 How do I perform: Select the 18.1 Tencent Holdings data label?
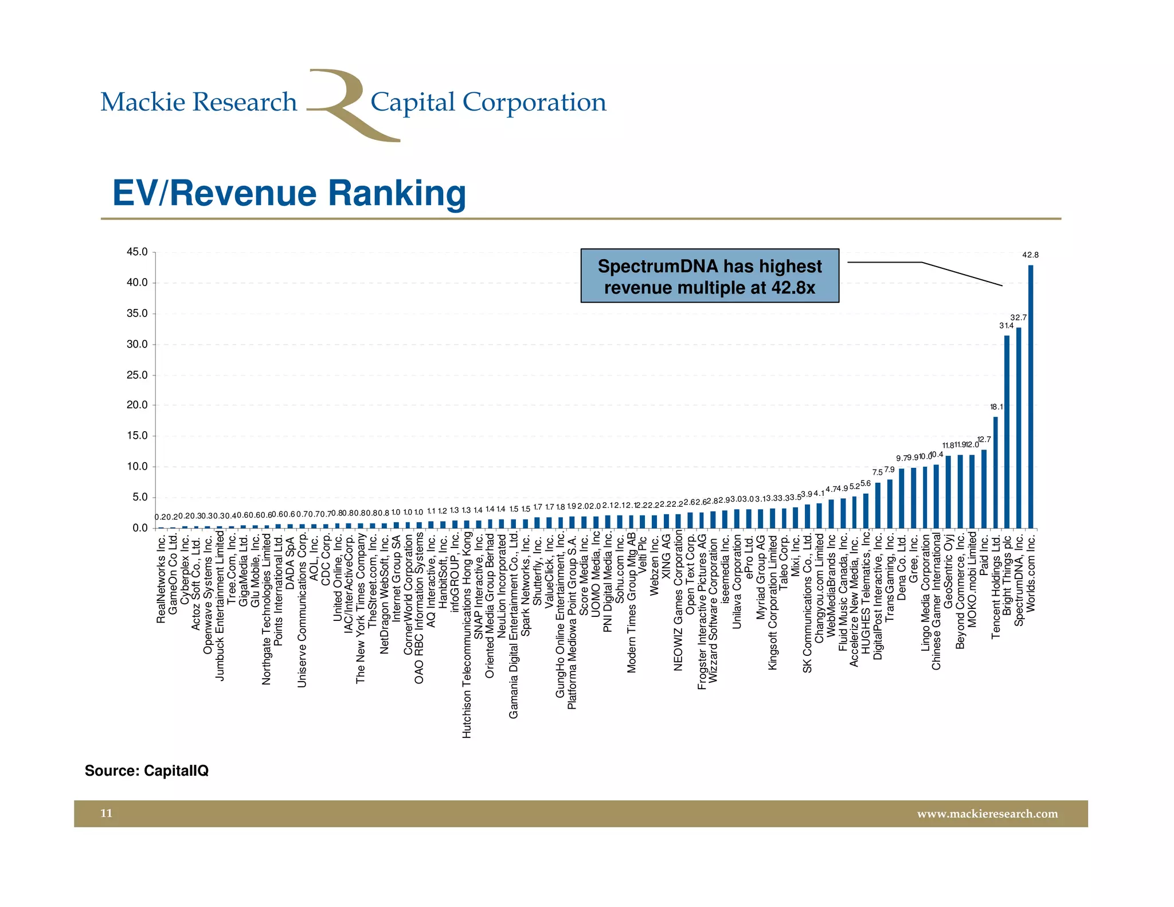click(x=996, y=407)
